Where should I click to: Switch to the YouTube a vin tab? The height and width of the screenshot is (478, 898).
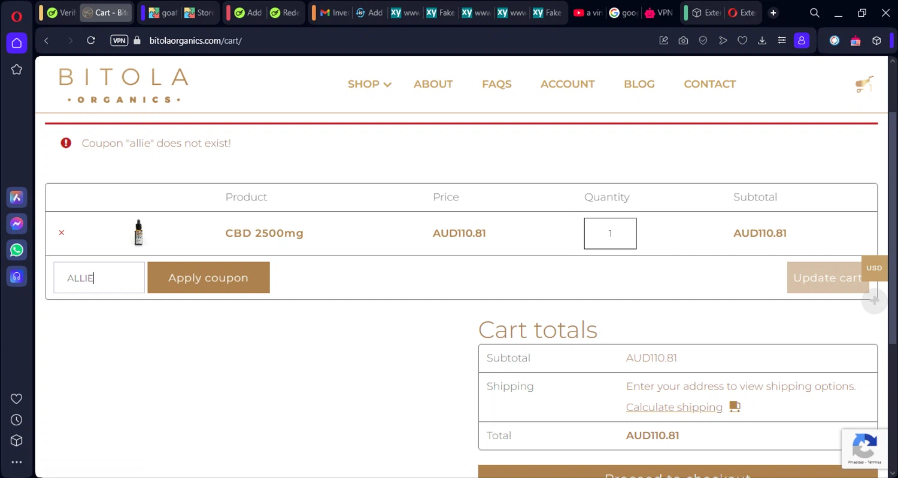click(x=587, y=13)
